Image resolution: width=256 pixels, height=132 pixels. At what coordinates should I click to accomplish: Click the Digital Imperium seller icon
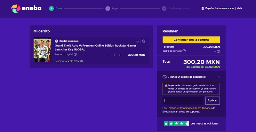[x=57, y=41]
